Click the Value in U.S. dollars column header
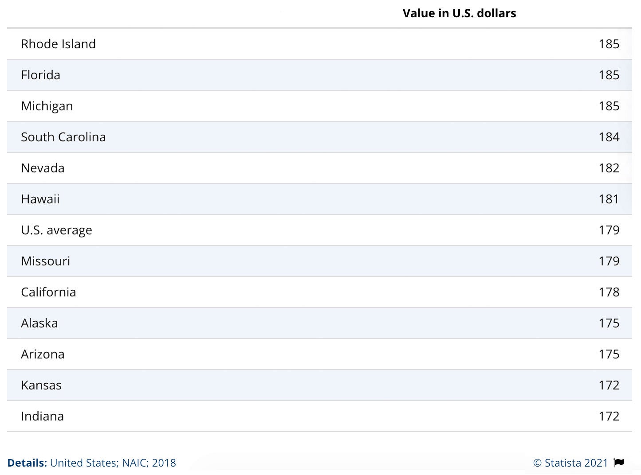Viewport: 641px width, 475px height. (x=459, y=13)
